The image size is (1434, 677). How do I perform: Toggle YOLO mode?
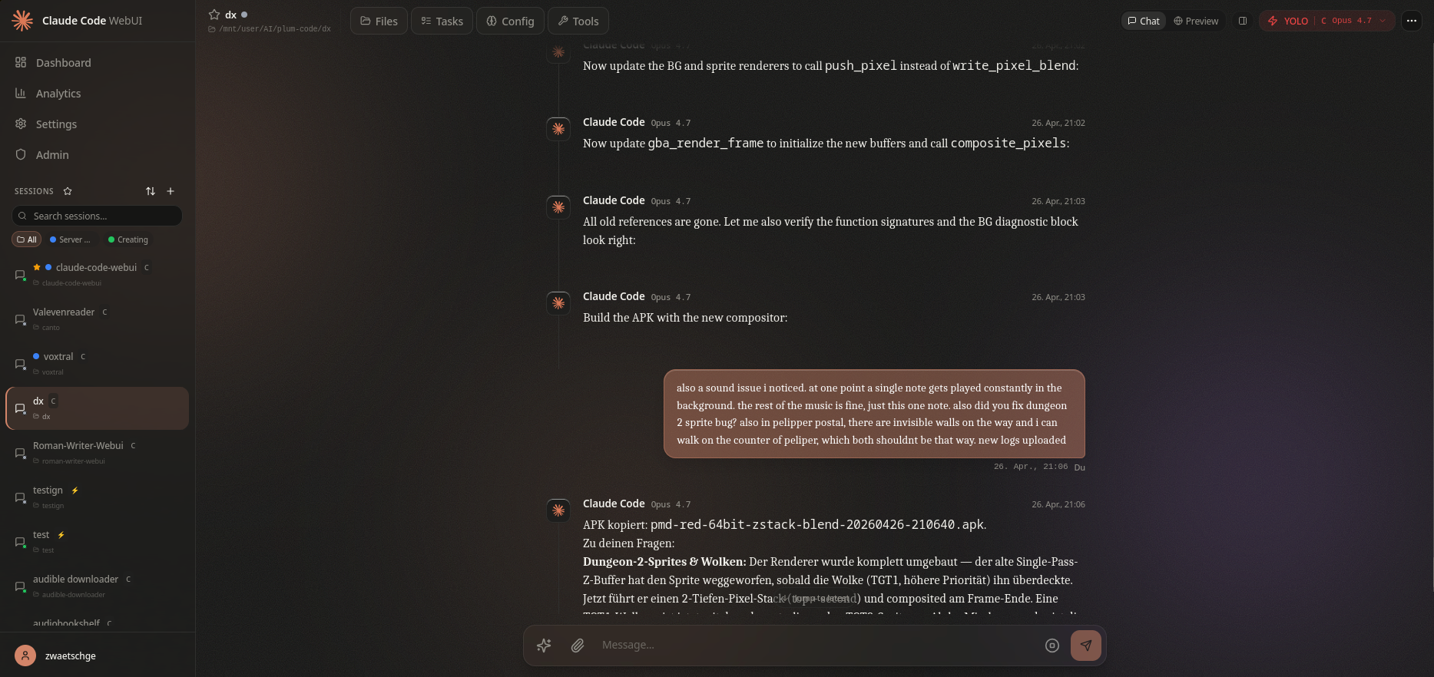[x=1288, y=21]
